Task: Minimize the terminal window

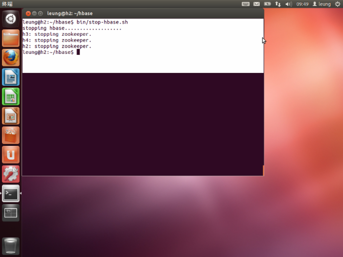Action: (34, 14)
